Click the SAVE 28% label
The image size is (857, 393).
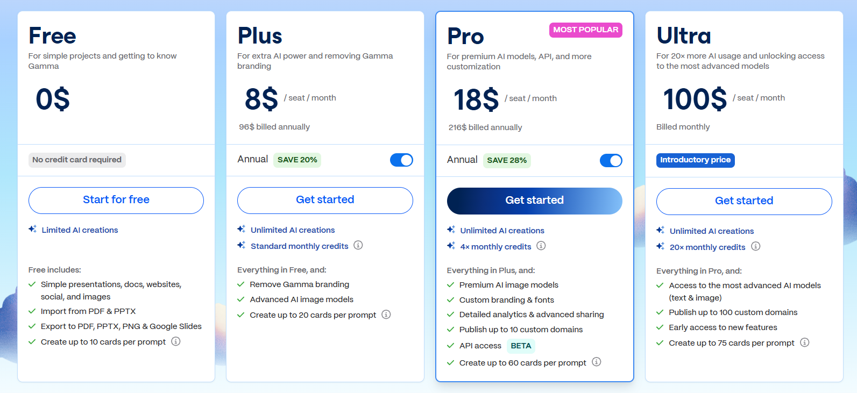tap(507, 160)
